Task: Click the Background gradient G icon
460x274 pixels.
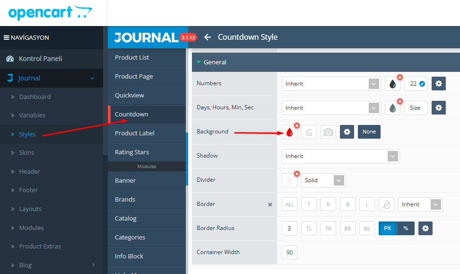Action: click(x=309, y=132)
